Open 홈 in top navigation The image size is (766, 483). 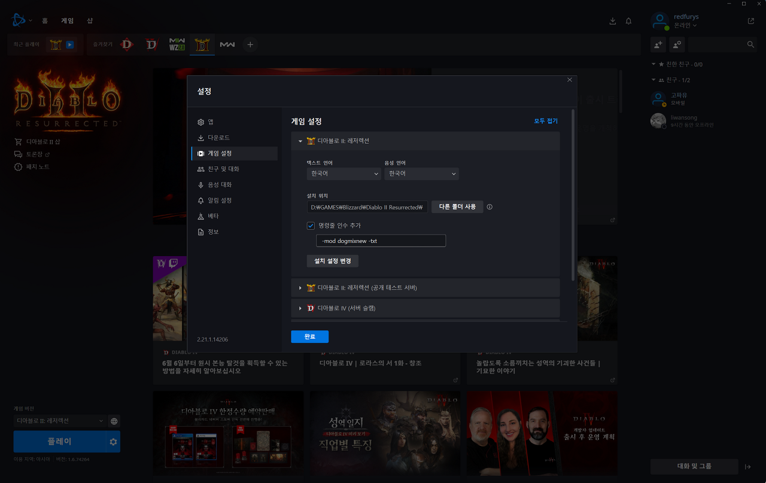coord(45,20)
